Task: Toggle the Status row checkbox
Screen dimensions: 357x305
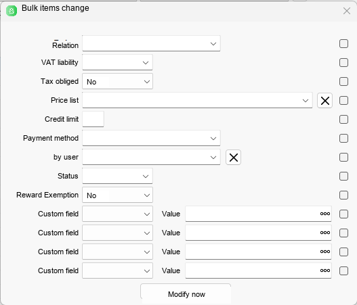Action: coord(343,176)
